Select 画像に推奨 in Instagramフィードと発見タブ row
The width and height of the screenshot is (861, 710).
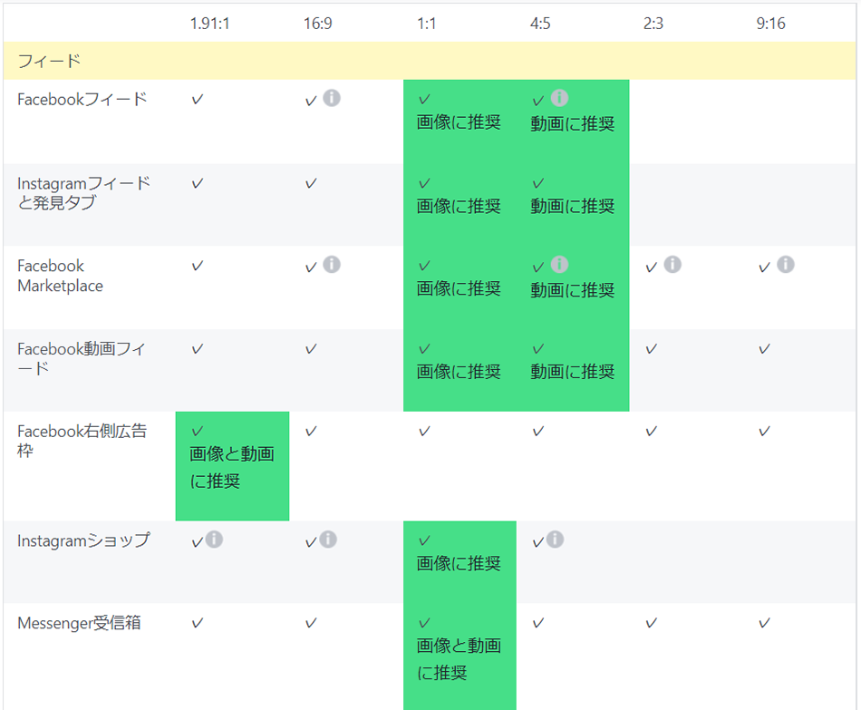[459, 206]
